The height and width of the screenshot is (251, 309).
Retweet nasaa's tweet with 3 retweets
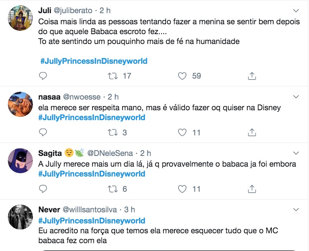click(112, 132)
